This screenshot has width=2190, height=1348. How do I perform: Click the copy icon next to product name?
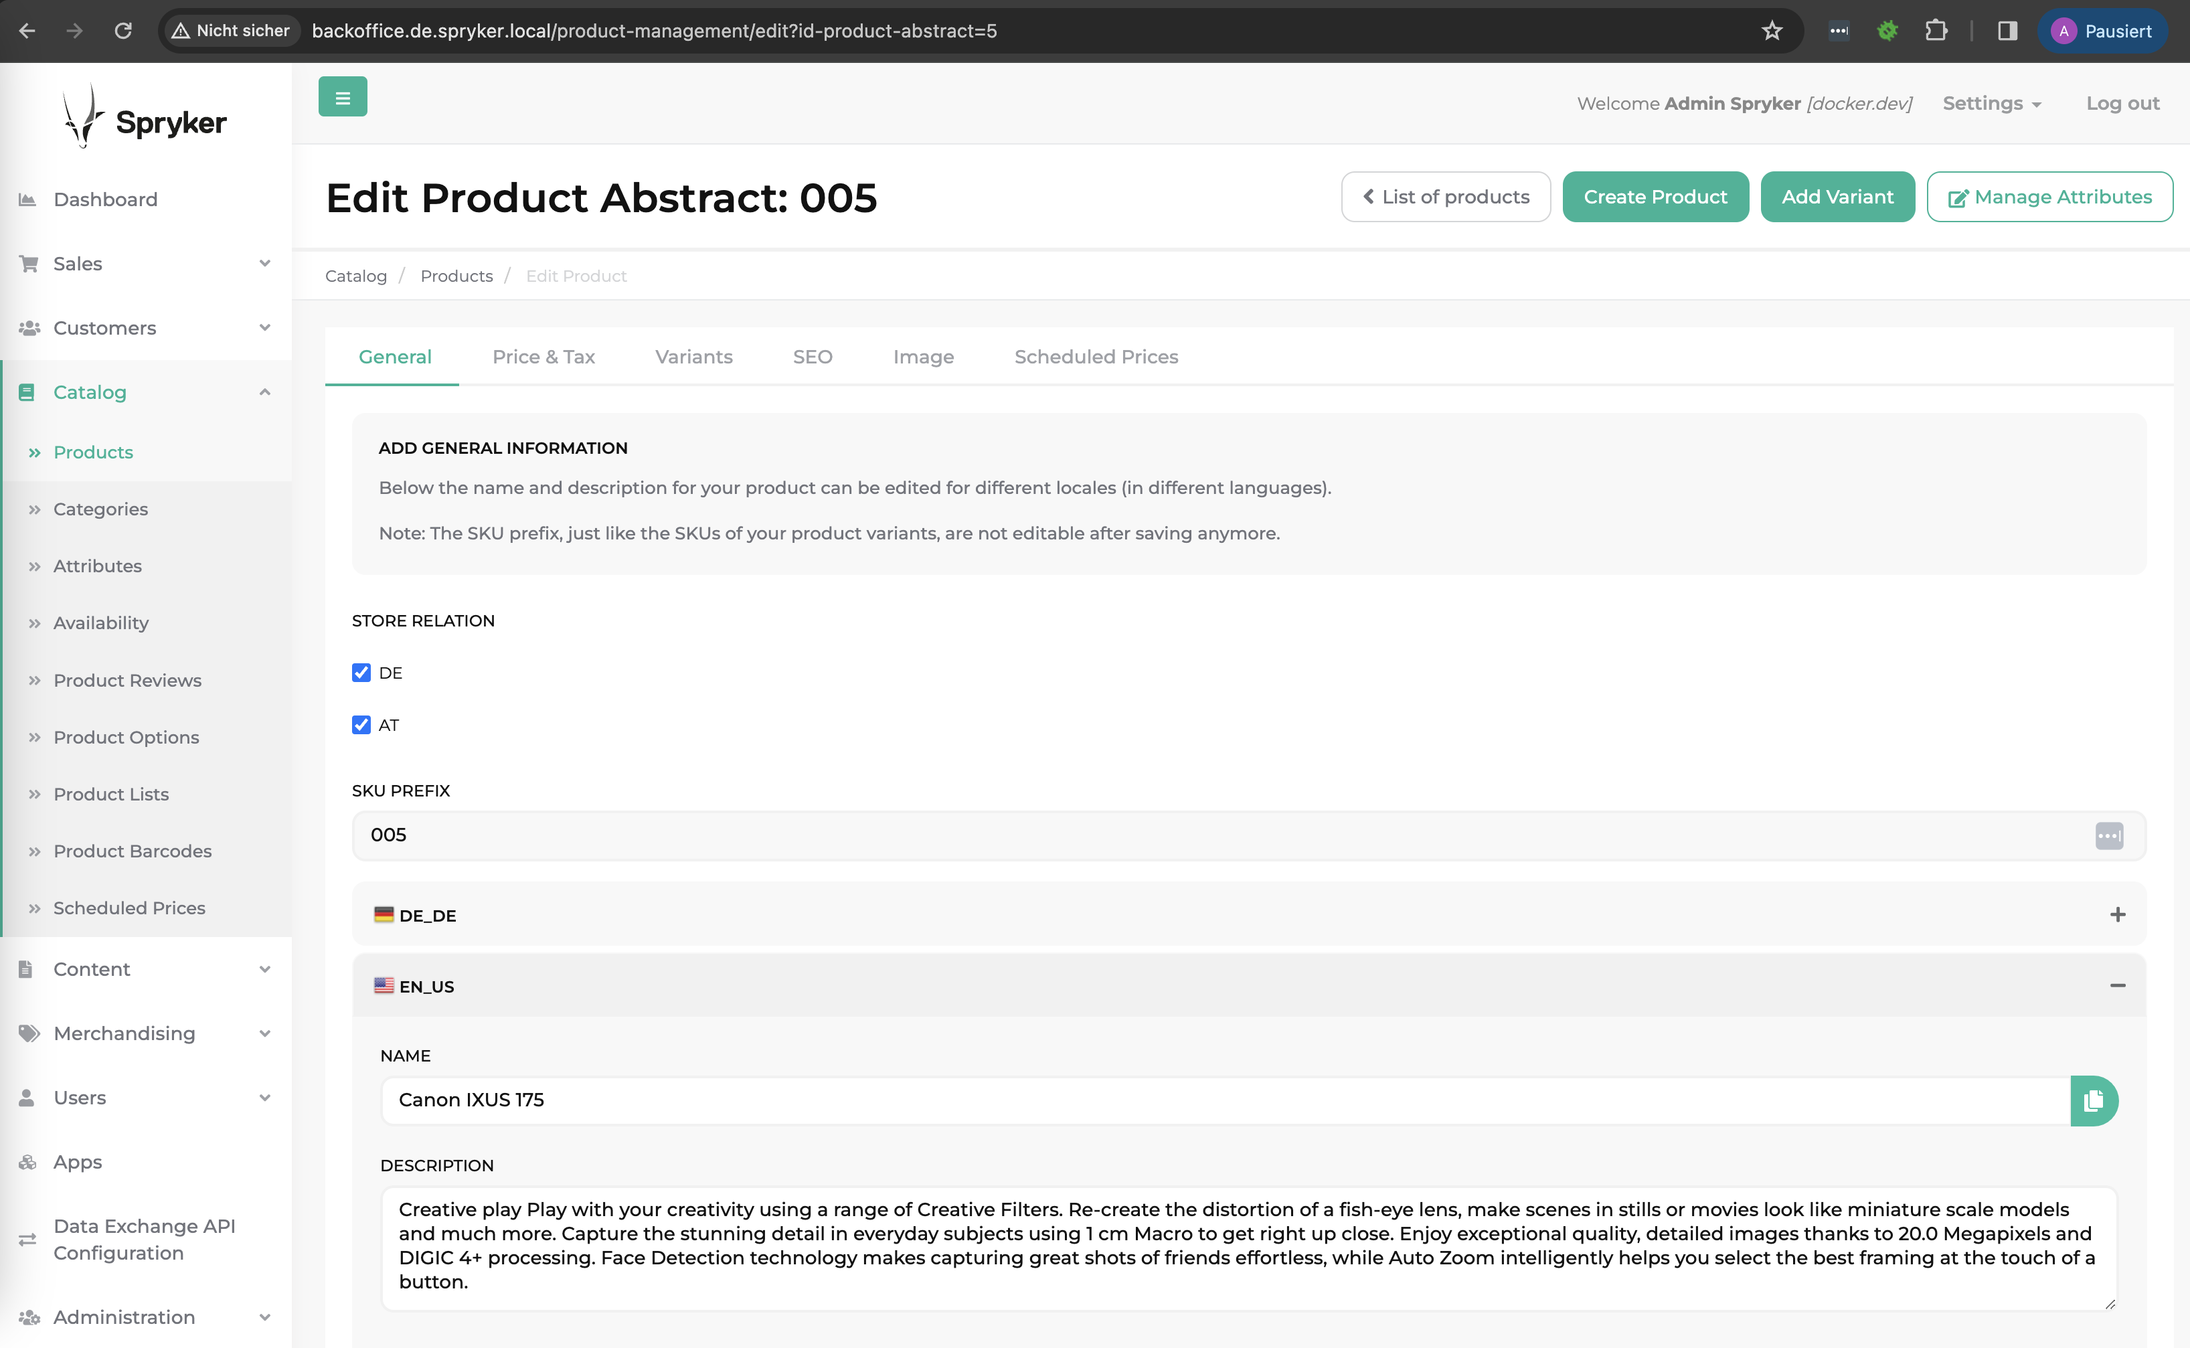(x=2094, y=1100)
